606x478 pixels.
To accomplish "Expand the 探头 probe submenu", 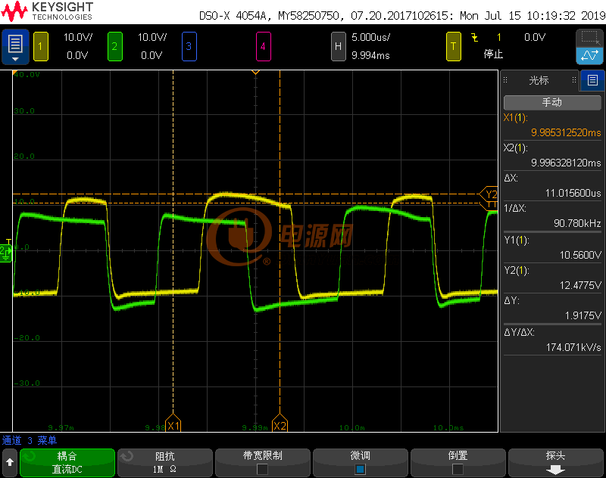I will (556, 462).
